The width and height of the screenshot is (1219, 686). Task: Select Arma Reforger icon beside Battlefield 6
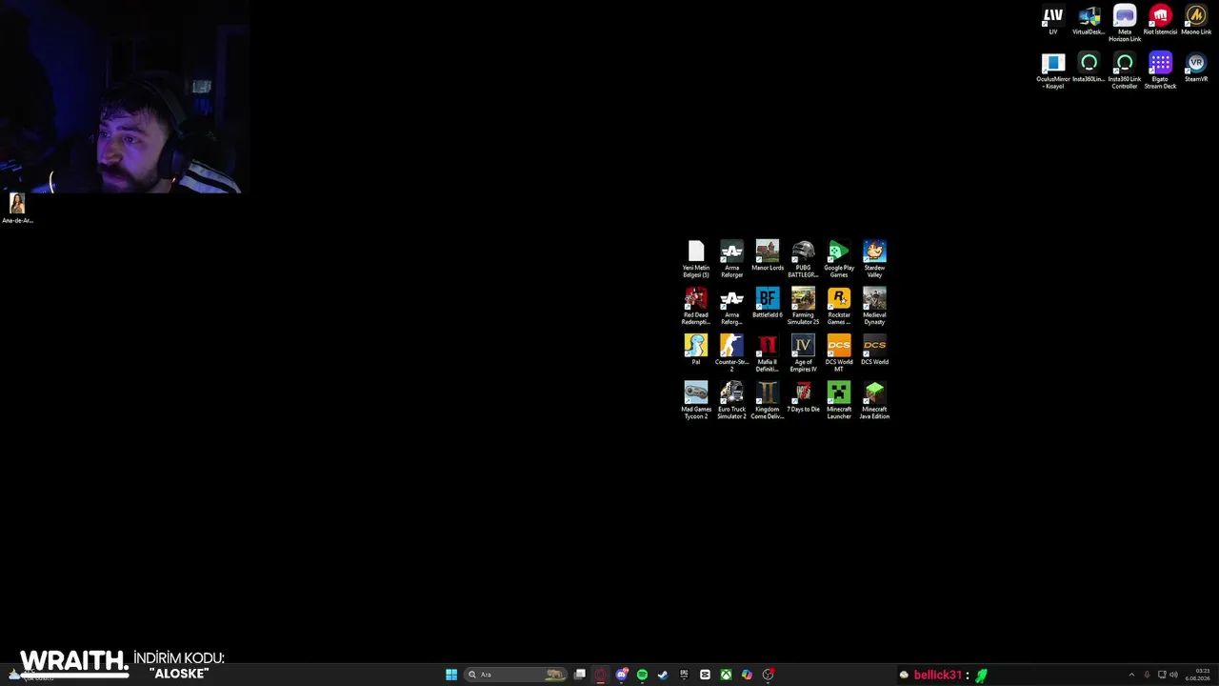731,306
